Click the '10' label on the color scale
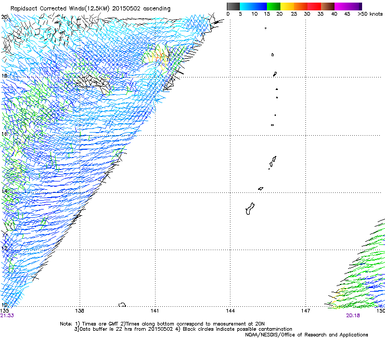The width and height of the screenshot is (385, 338). 254,14
